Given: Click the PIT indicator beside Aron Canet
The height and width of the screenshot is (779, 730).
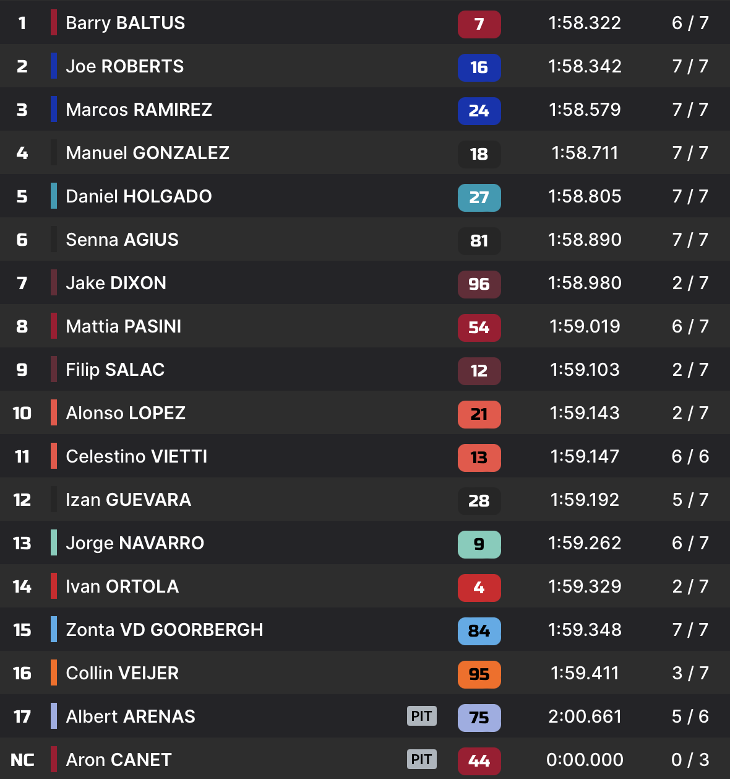Looking at the screenshot, I should (422, 759).
